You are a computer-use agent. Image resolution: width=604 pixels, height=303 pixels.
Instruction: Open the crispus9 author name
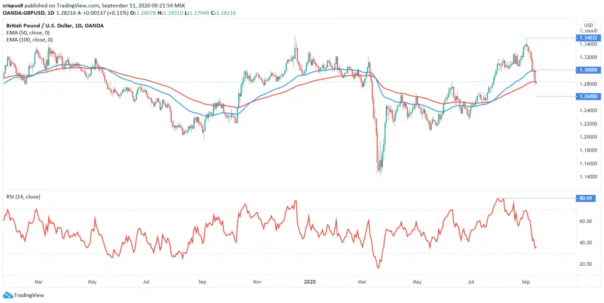coord(14,6)
